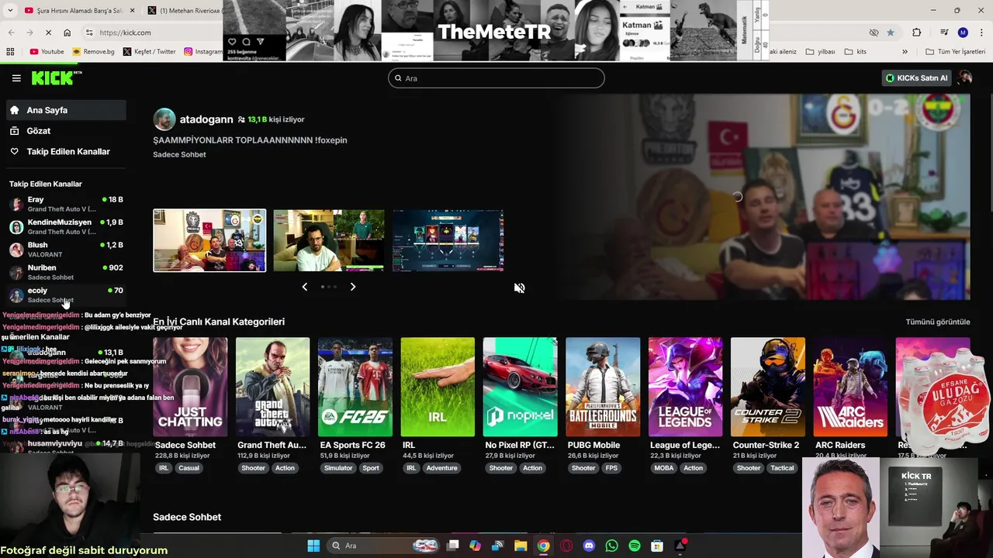Click atadogann's channel avatar
Image resolution: width=993 pixels, height=558 pixels.
coord(164,119)
